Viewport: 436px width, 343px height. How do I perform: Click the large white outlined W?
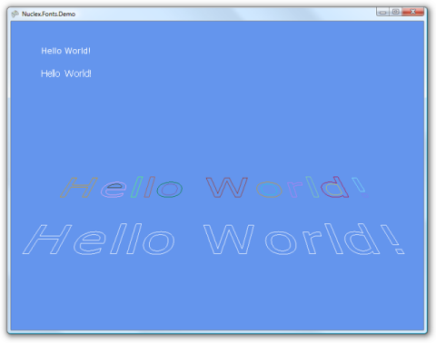pyautogui.click(x=229, y=239)
